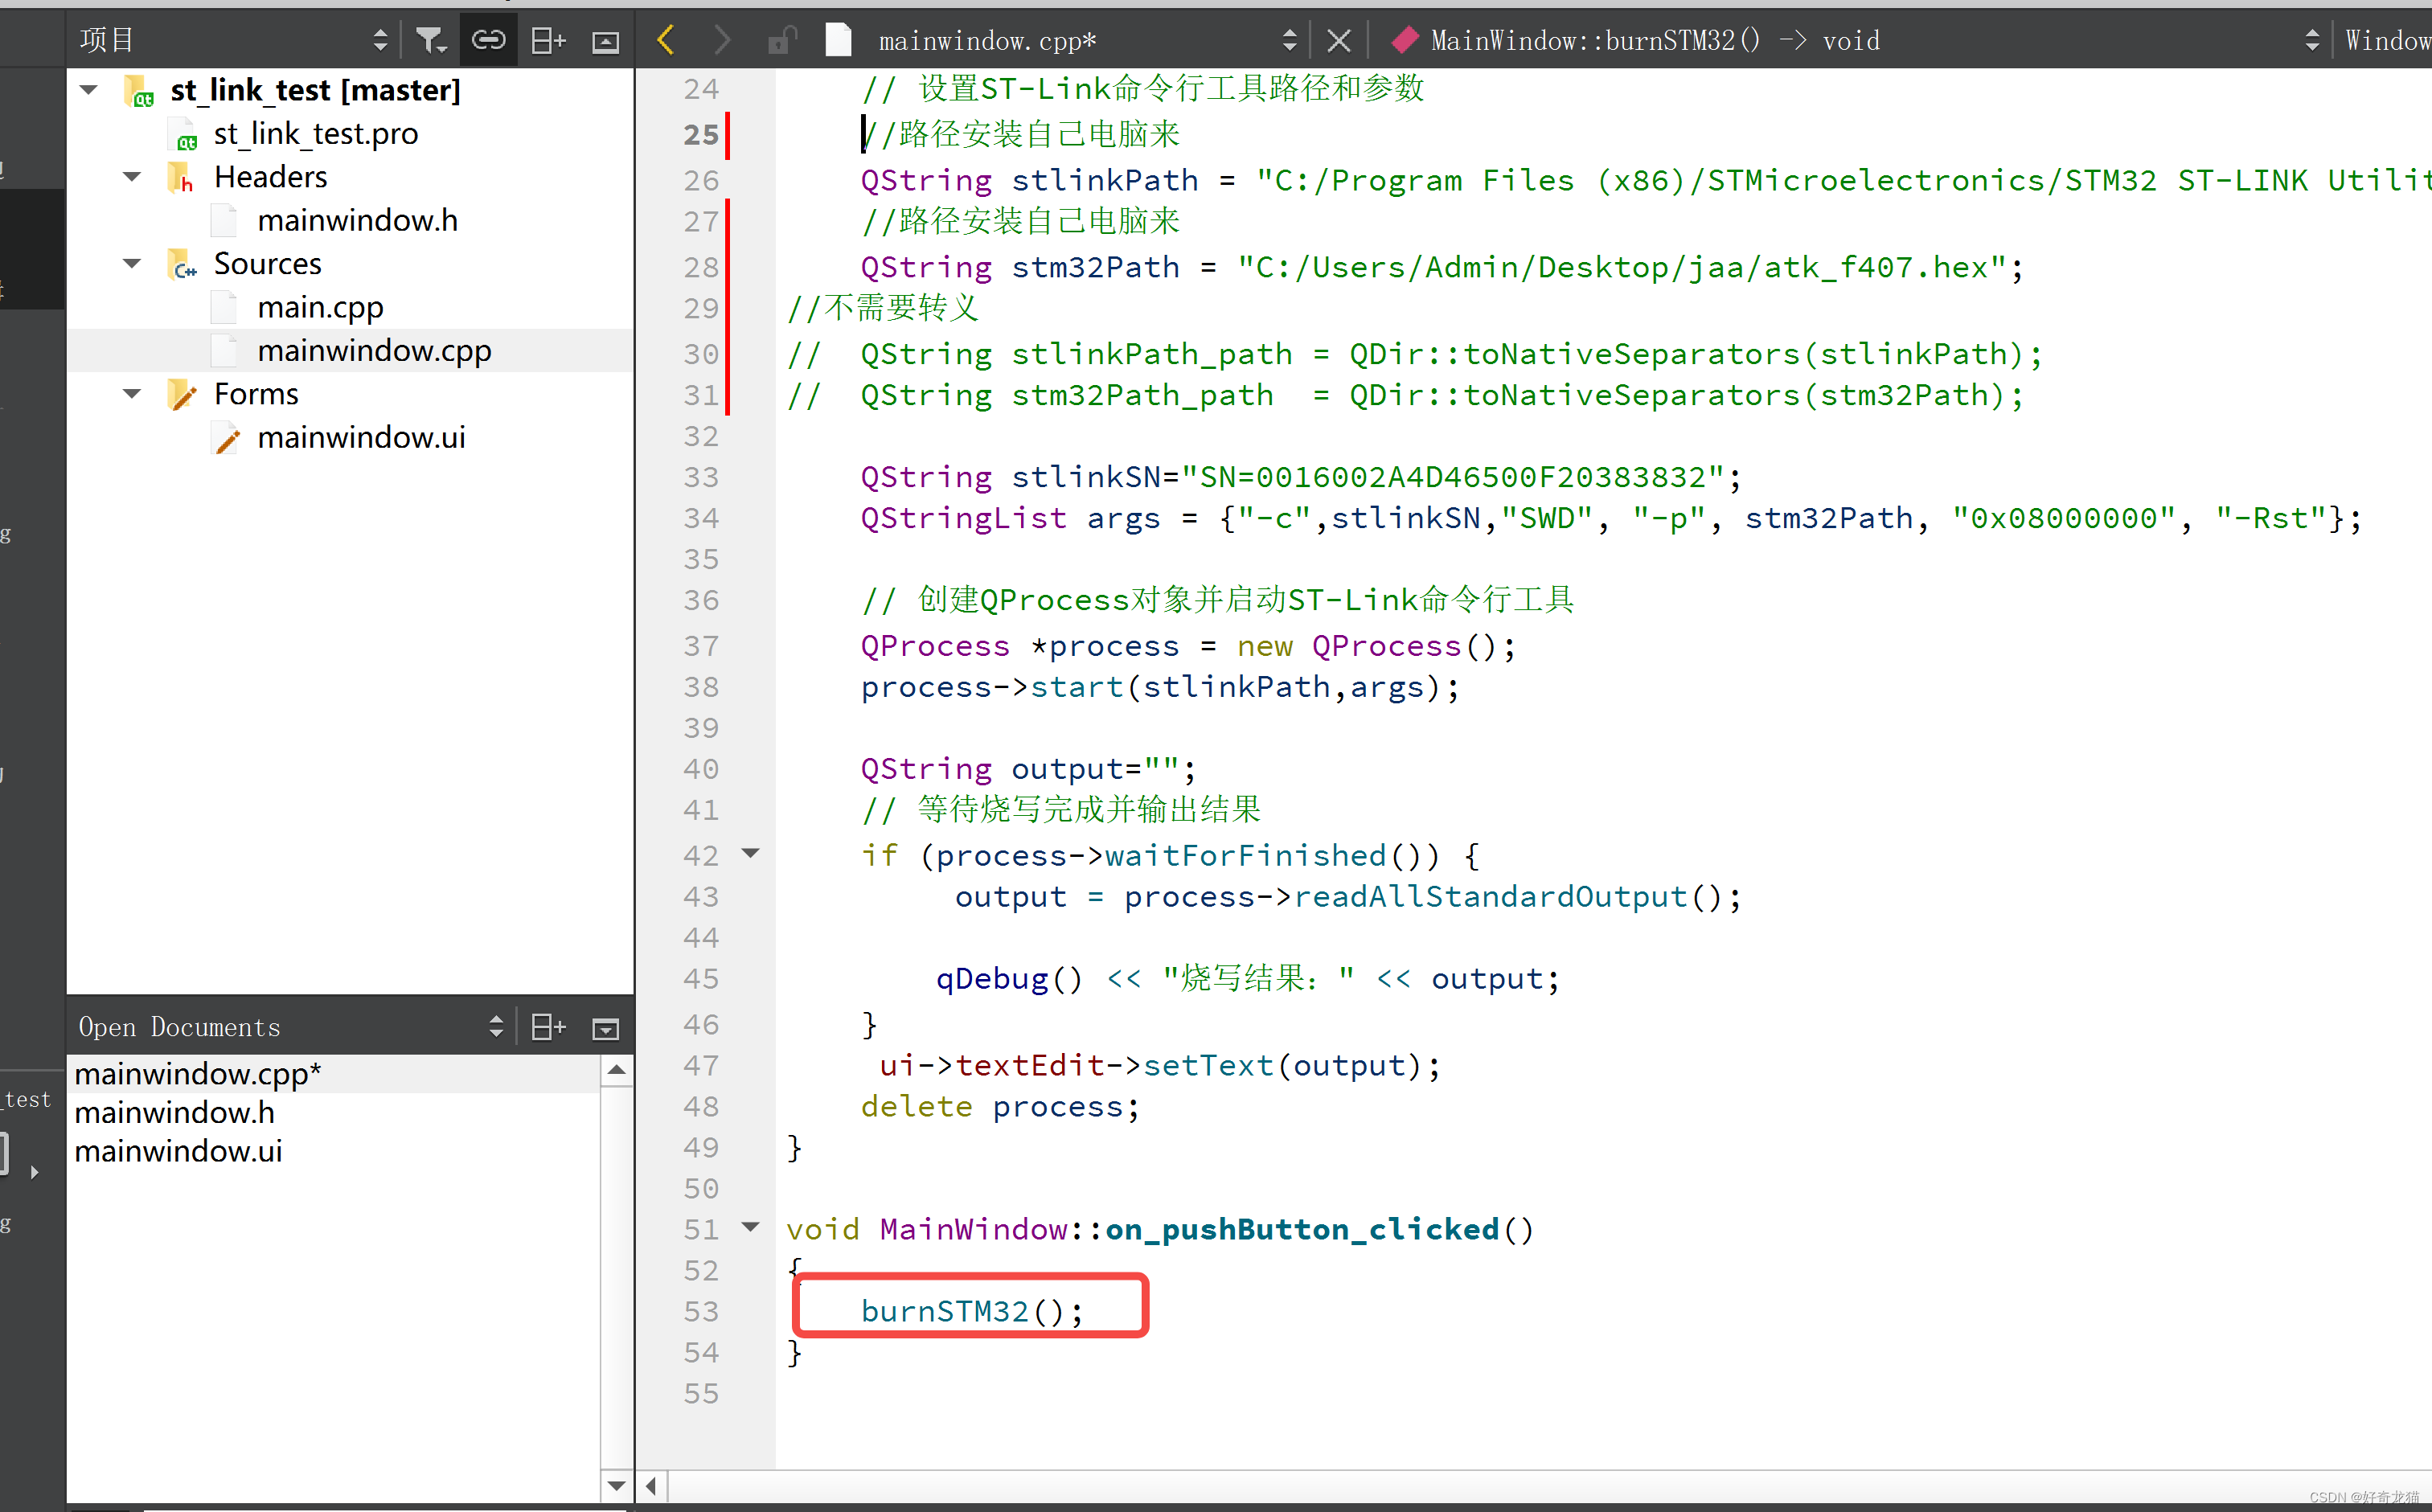Toggle Synchronize with Editor link icon

[489, 39]
